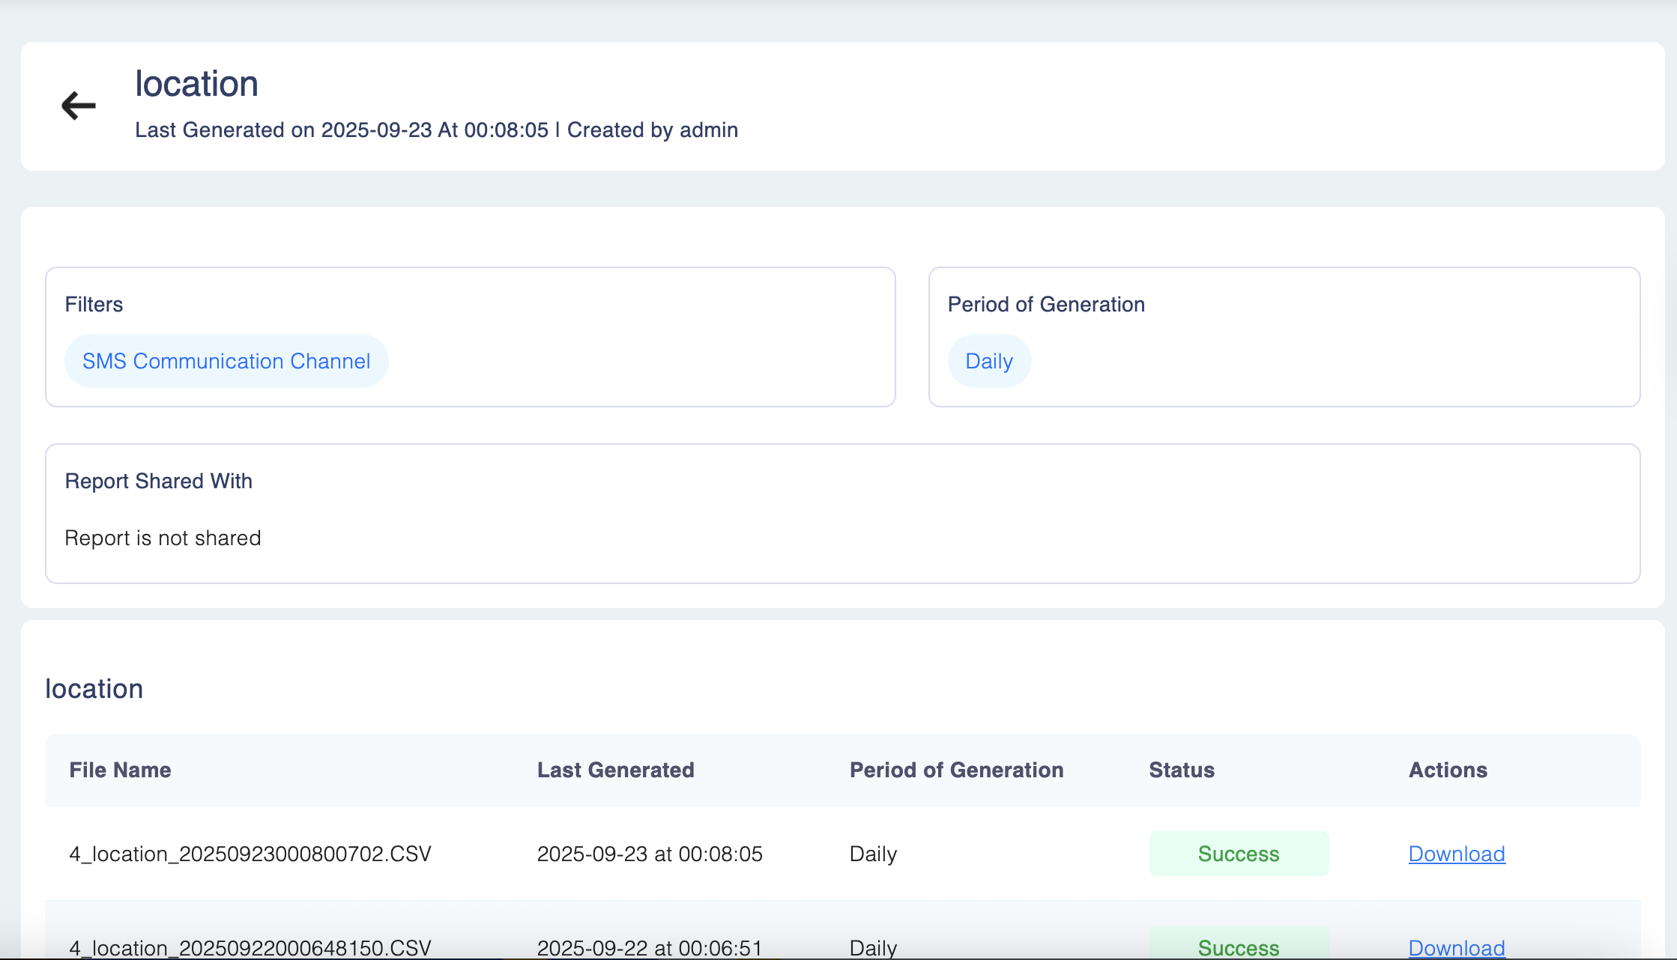Select file name 4_location_20250923000800702.CSV
This screenshot has width=1677, height=960.
250,854
